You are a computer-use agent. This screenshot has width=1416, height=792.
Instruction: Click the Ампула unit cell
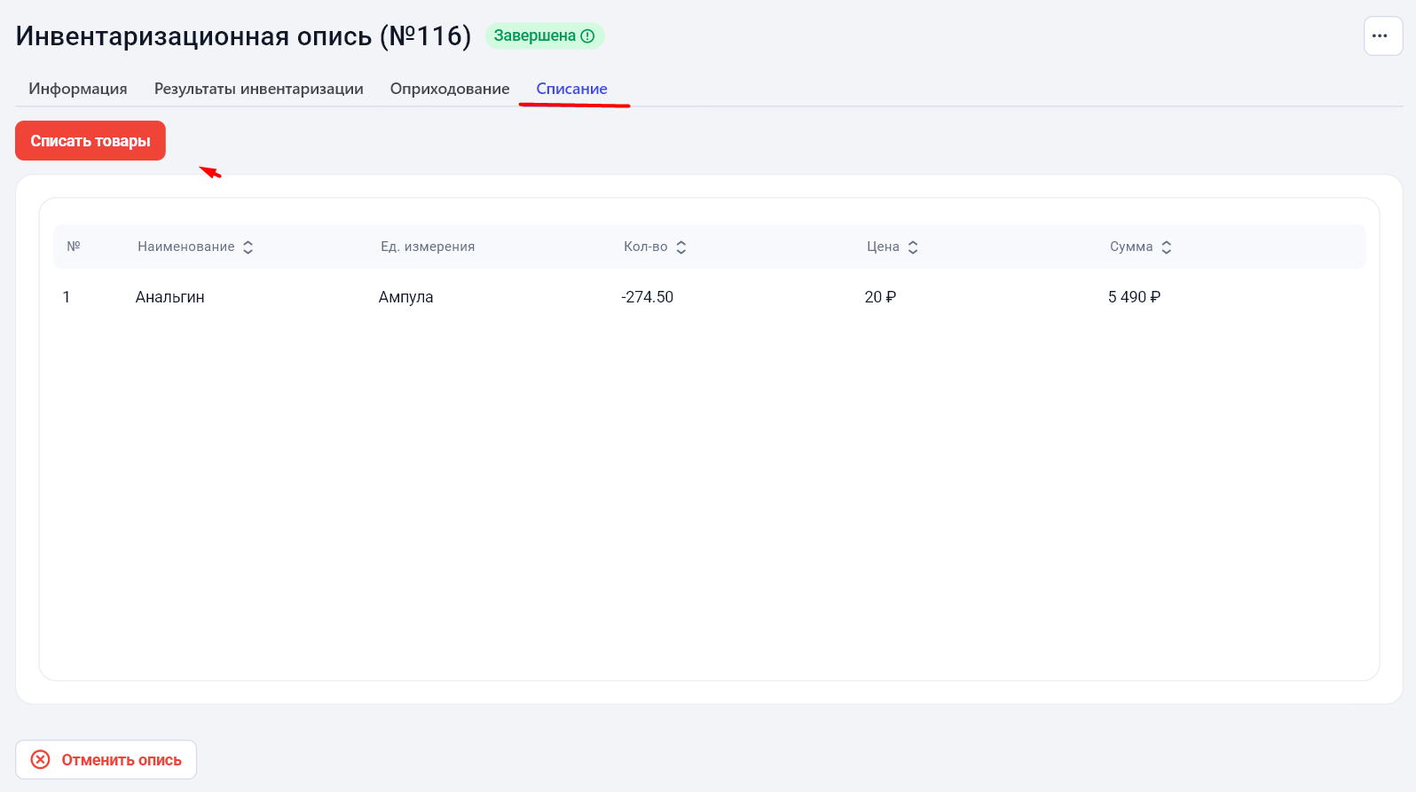(x=406, y=297)
